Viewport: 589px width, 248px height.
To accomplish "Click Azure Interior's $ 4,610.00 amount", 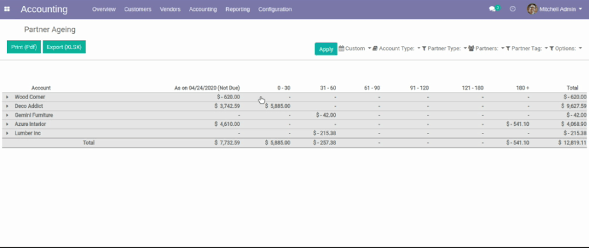I will tap(227, 124).
